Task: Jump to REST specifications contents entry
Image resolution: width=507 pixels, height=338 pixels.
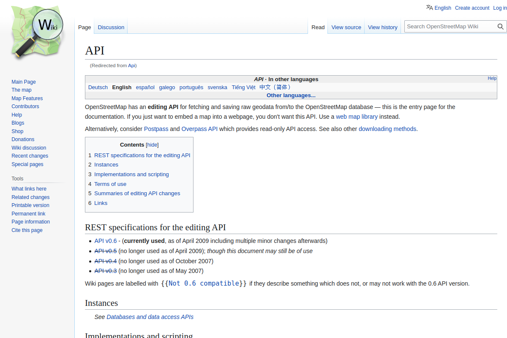Action: click(142, 155)
